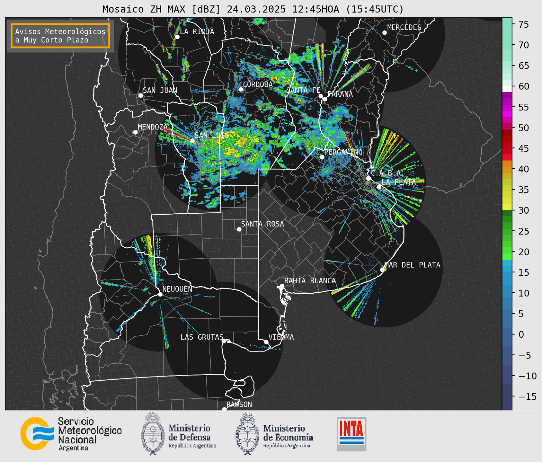Click the PERGAMINO city marker dot
Image resolution: width=542 pixels, height=462 pixels.
(322, 157)
